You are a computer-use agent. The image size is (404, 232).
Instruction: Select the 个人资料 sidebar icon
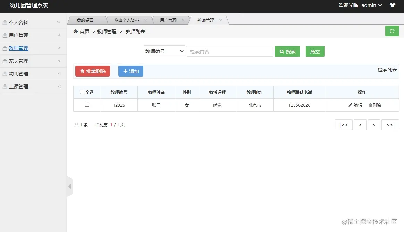click(x=5, y=22)
